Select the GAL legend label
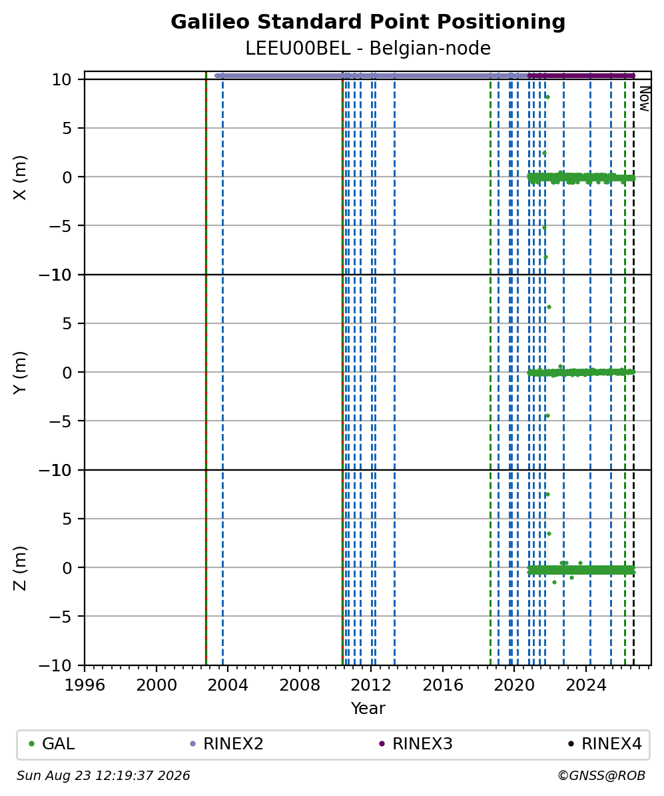664x796 pixels. (59, 744)
